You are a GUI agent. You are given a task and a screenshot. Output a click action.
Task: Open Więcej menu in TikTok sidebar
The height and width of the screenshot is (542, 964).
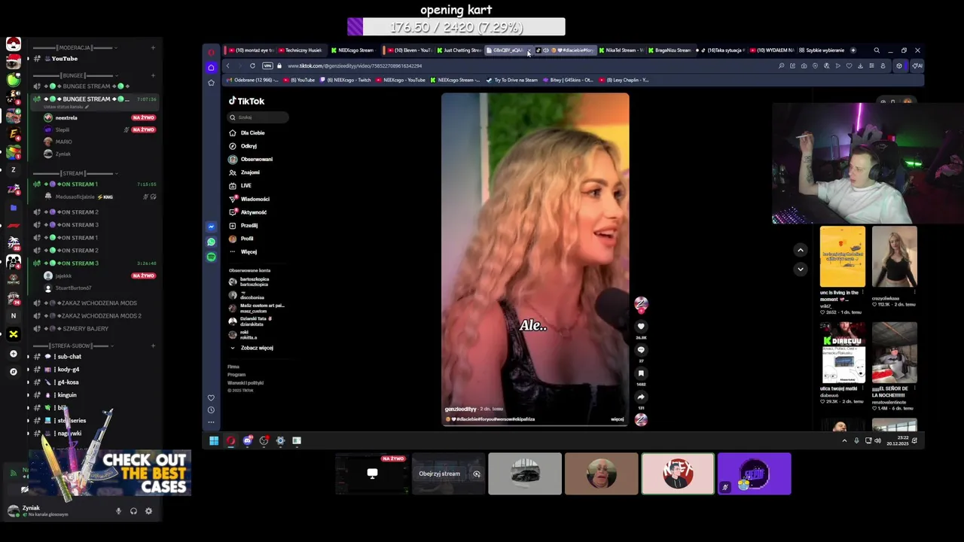243,251
